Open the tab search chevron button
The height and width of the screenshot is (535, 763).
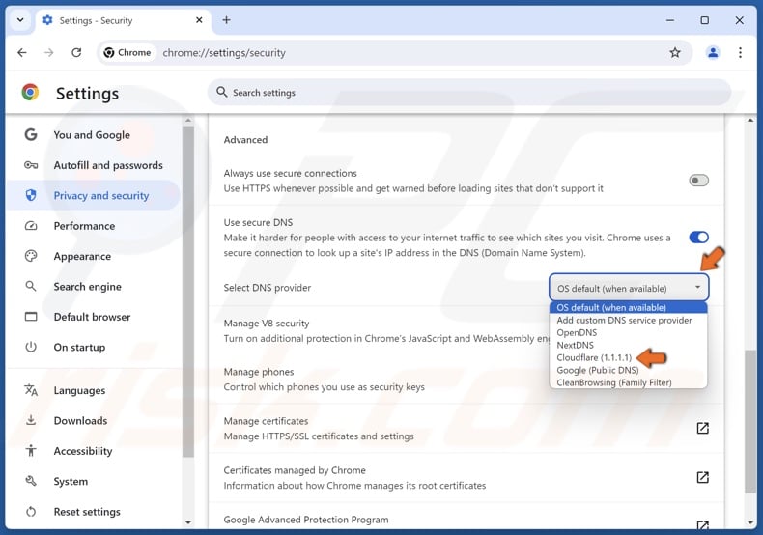[20, 20]
